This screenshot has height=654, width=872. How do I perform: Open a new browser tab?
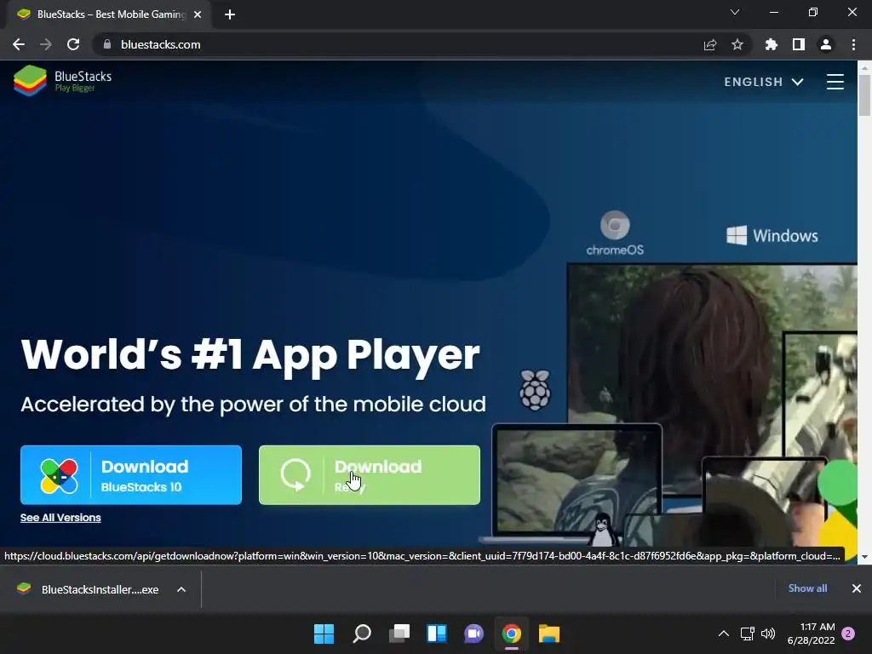(230, 14)
